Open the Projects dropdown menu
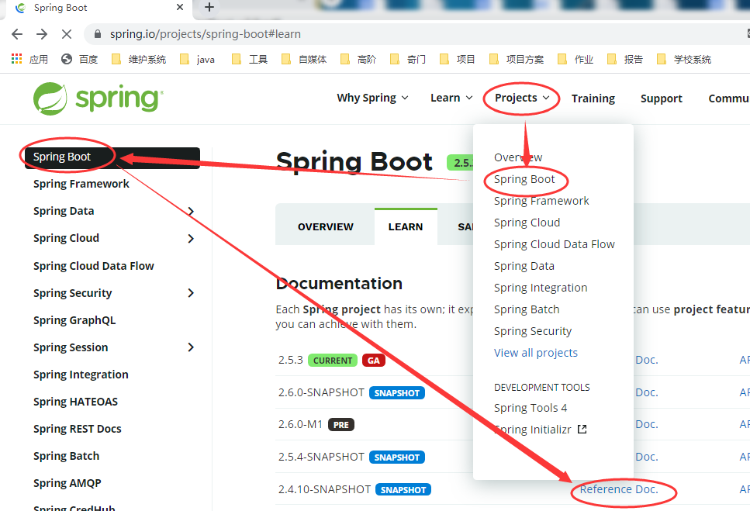This screenshot has height=511, width=750. tap(522, 98)
